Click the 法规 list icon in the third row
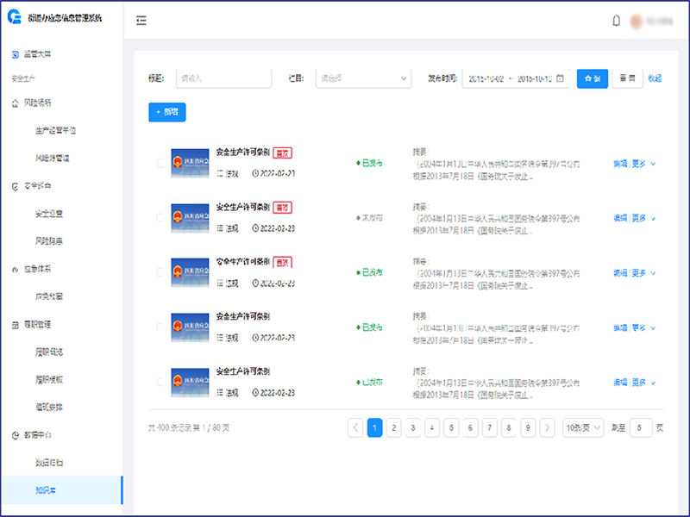Image resolution: width=690 pixels, height=517 pixels. (220, 283)
